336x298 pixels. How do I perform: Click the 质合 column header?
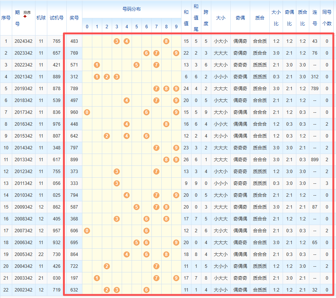click(260, 18)
